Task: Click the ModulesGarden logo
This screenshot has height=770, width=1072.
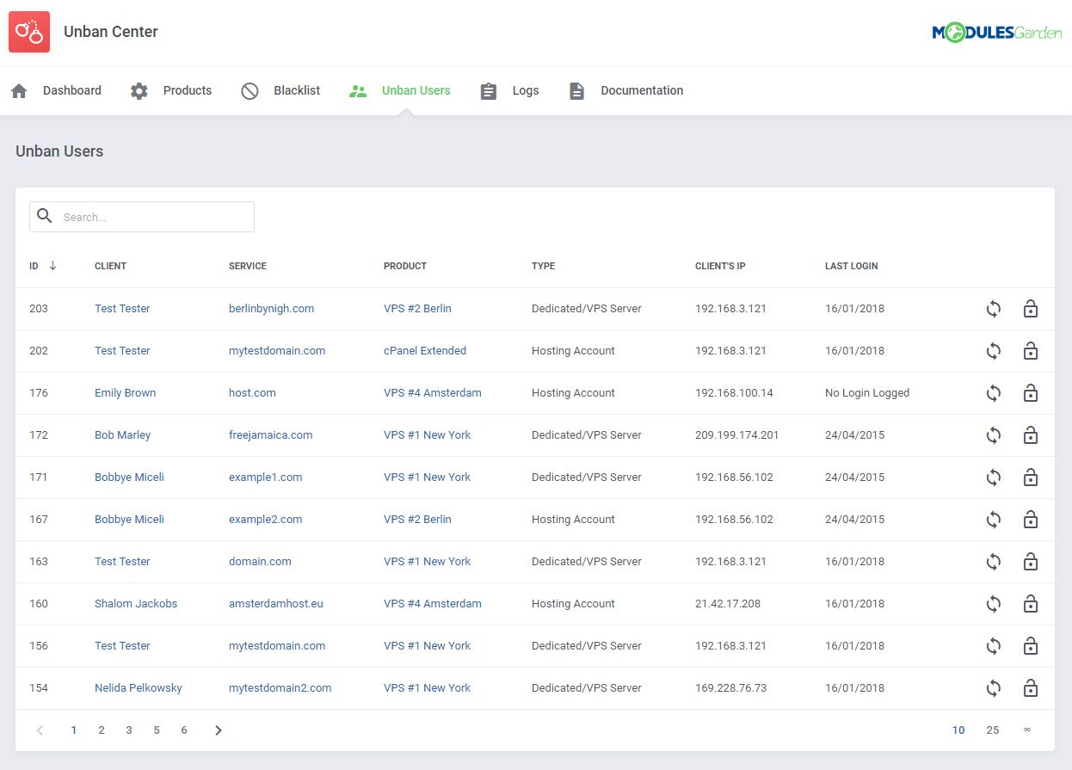Action: tap(997, 33)
